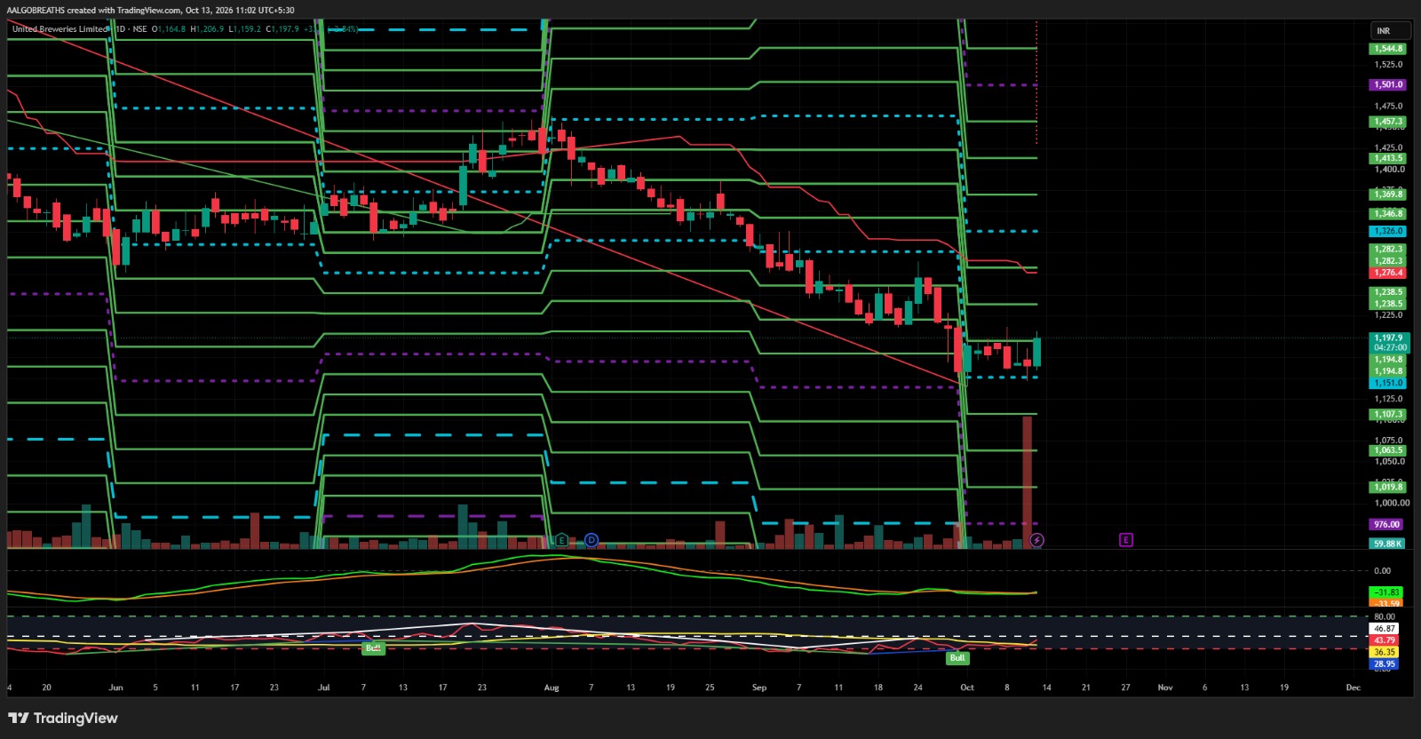The image size is (1421, 739).
Task: Click the blue D dividend marker
Action: click(x=591, y=540)
